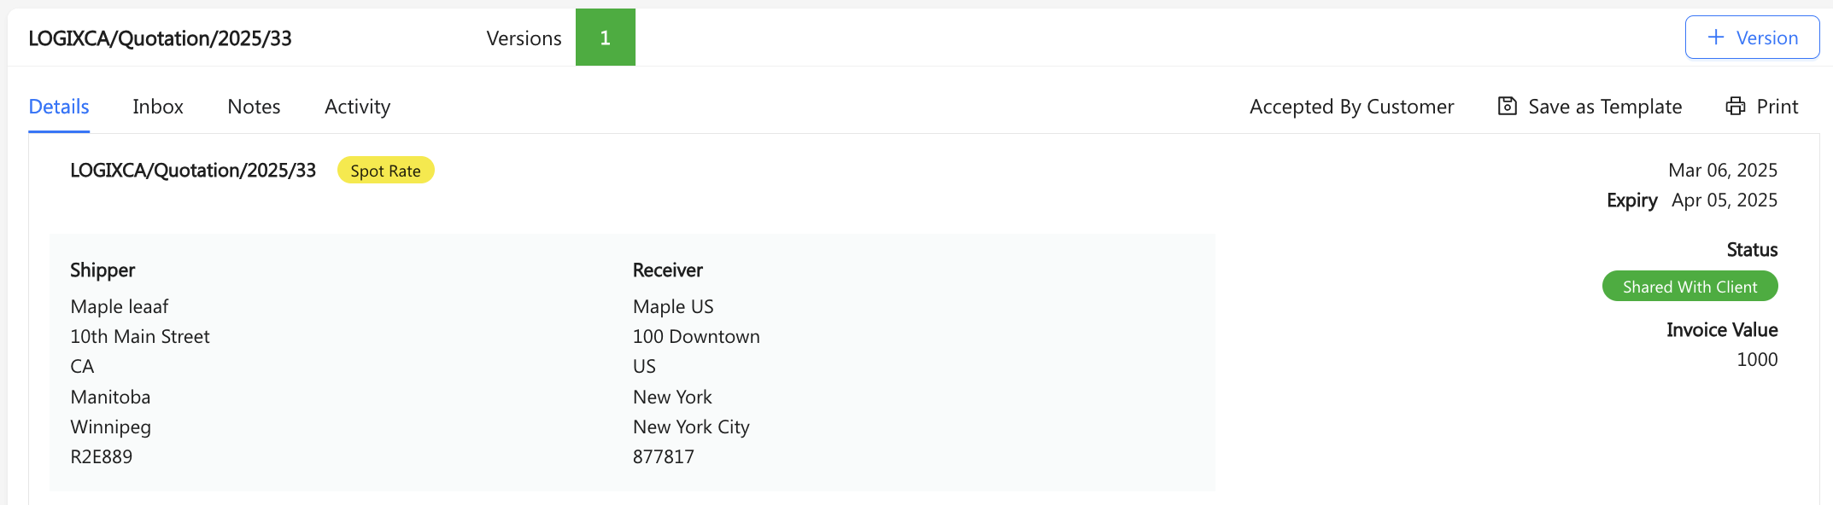View the Activity tab
The image size is (1833, 505).
[357, 107]
